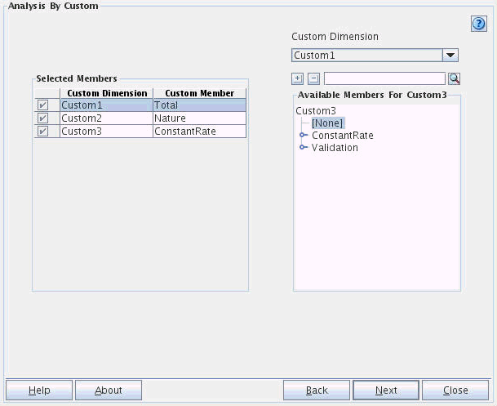Toggle the Custom3 row checkbox

click(x=42, y=131)
